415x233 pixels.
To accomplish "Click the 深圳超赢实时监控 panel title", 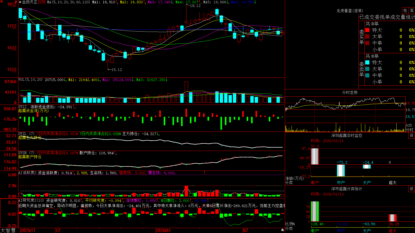I will click(347, 135).
